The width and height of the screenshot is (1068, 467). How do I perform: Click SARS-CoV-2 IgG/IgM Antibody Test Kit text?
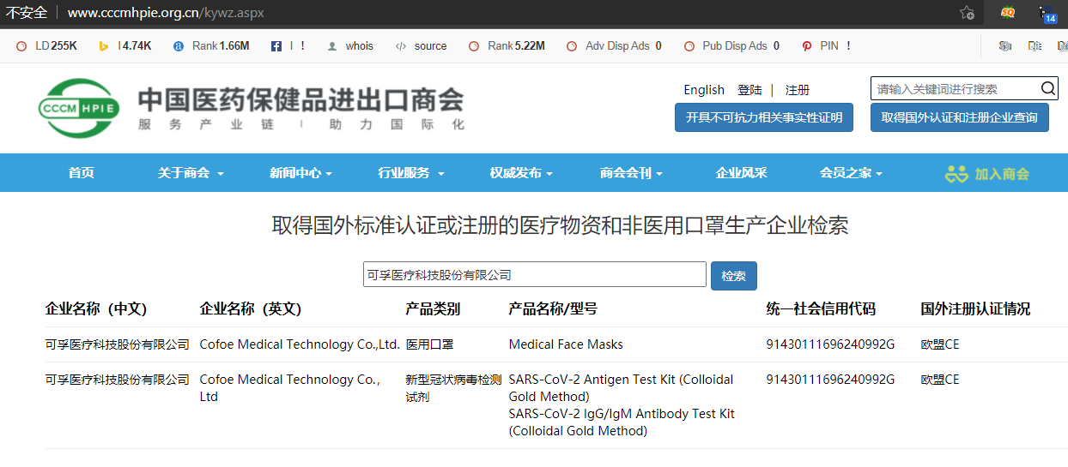coord(622,422)
